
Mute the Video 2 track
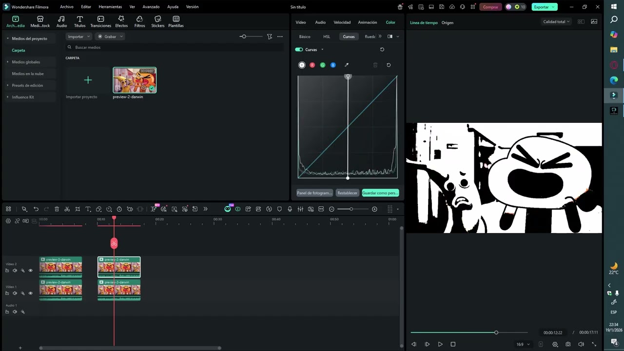click(15, 271)
